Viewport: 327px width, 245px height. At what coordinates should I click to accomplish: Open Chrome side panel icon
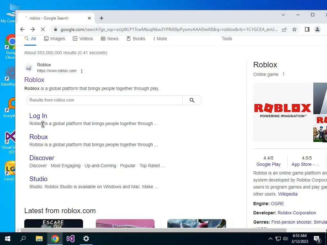click(x=307, y=29)
